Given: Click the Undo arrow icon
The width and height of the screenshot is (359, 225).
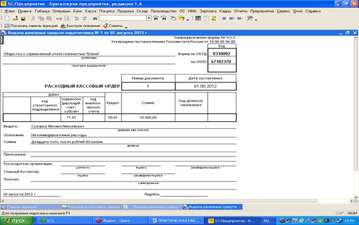Looking at the screenshot, I should point(77,18).
